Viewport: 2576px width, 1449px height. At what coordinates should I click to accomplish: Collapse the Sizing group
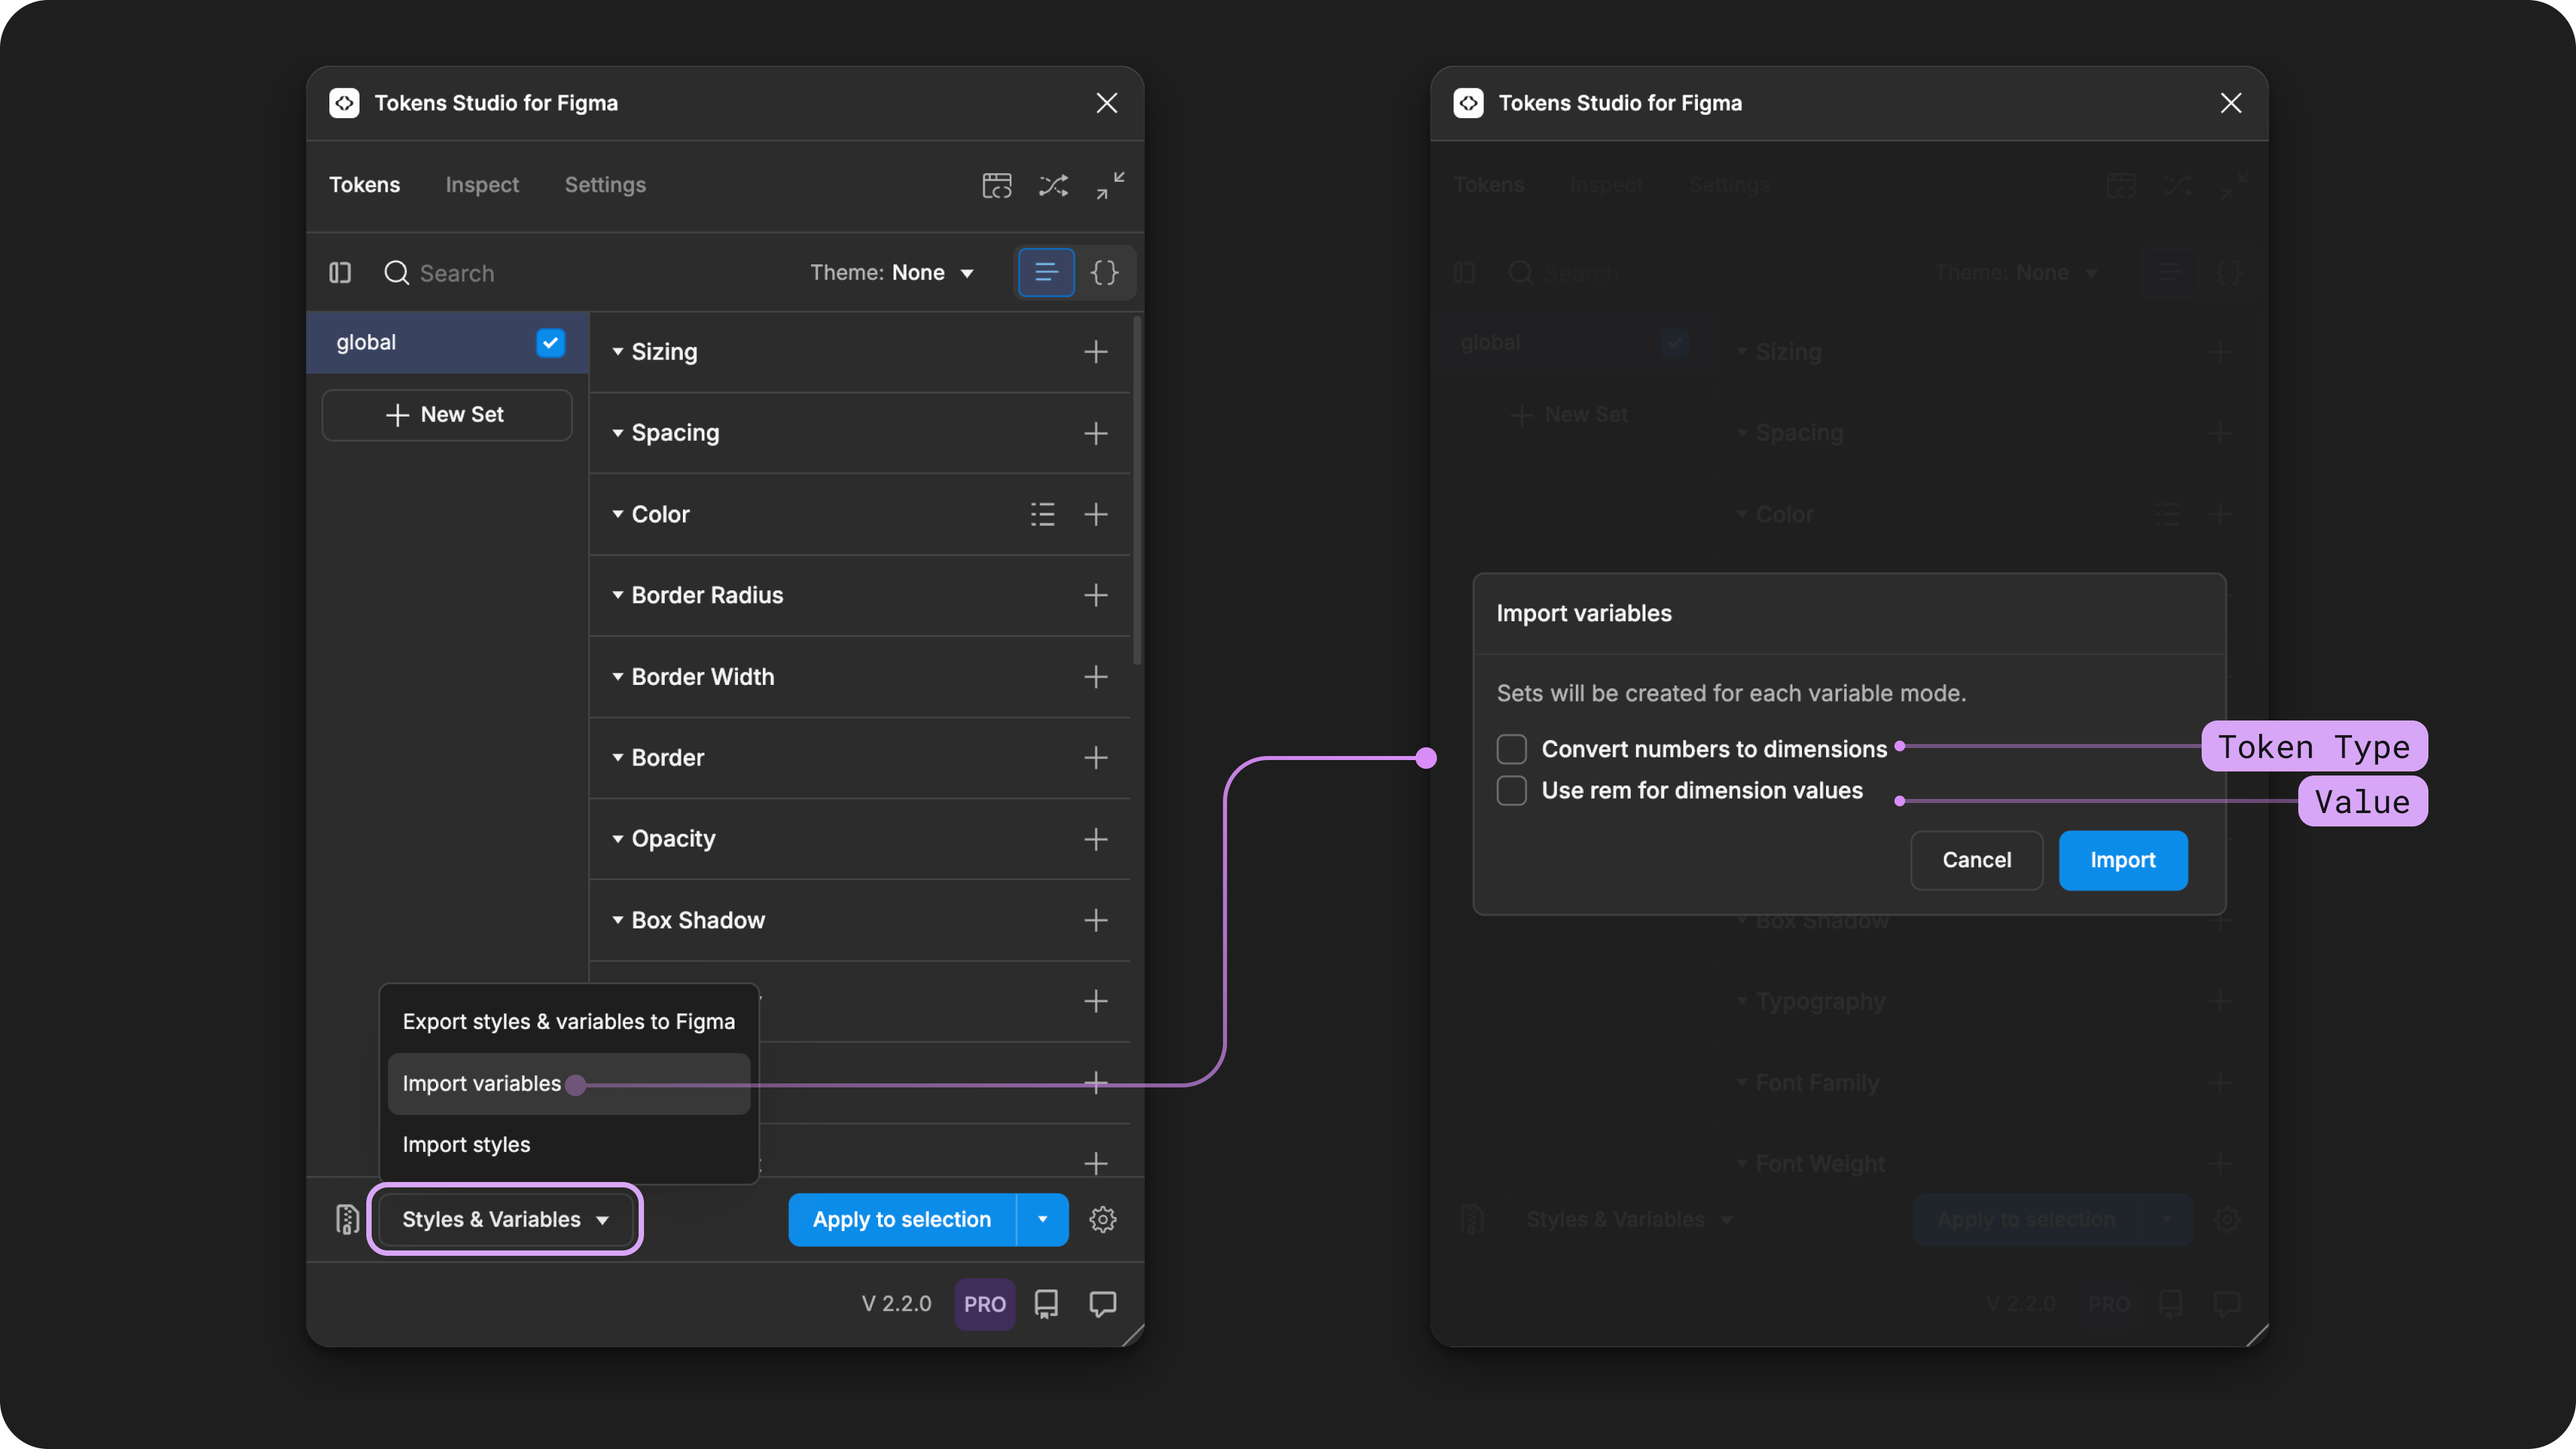pos(618,352)
